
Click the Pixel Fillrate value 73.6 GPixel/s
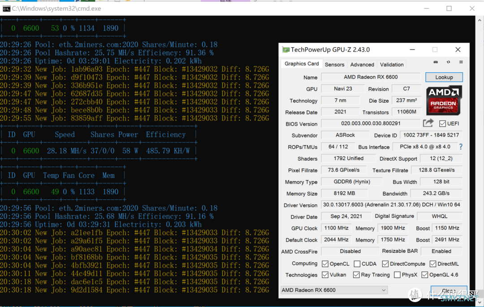pos(344,170)
